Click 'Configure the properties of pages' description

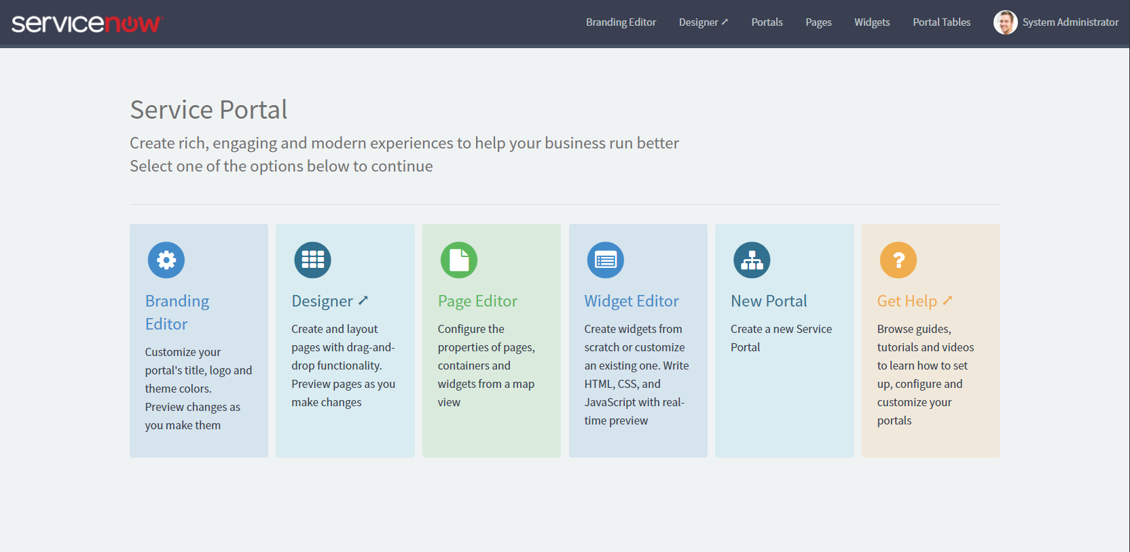486,366
